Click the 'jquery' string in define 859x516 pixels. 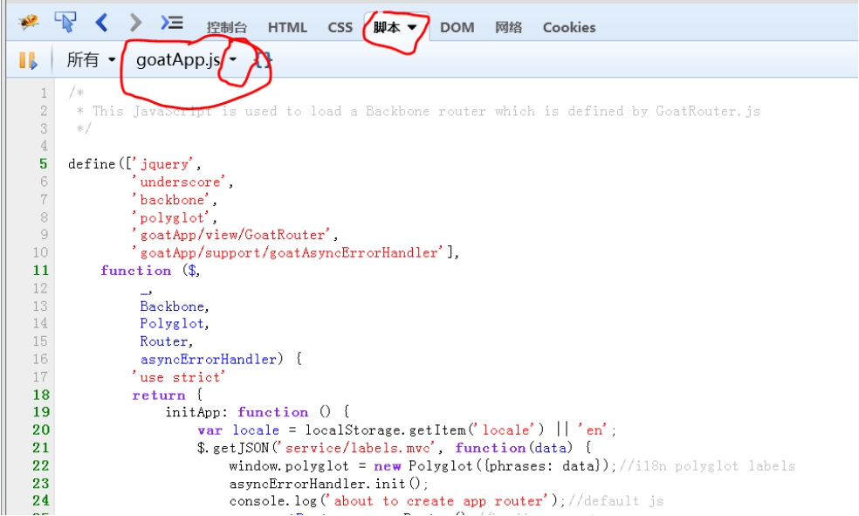[x=164, y=164]
